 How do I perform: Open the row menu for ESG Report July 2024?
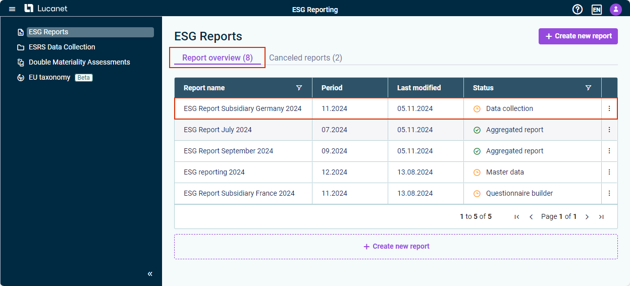point(609,130)
